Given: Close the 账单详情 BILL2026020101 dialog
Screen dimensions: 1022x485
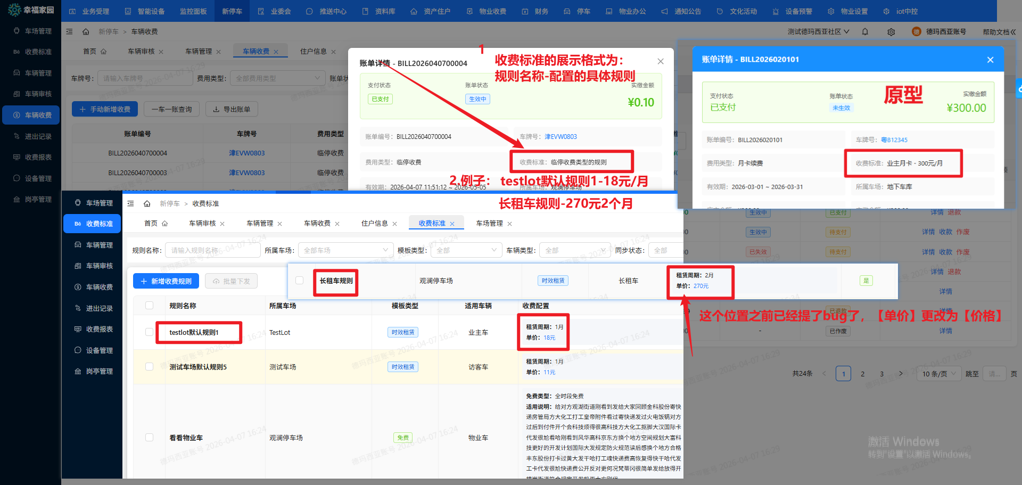Looking at the screenshot, I should pyautogui.click(x=990, y=60).
